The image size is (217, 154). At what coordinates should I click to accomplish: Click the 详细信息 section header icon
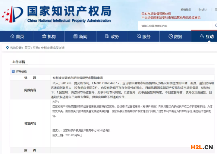13,71
